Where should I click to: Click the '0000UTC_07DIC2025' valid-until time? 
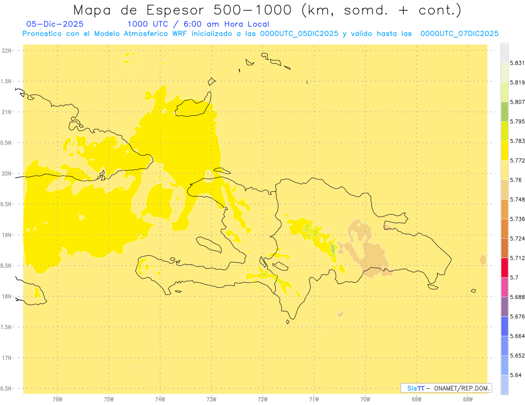click(459, 33)
